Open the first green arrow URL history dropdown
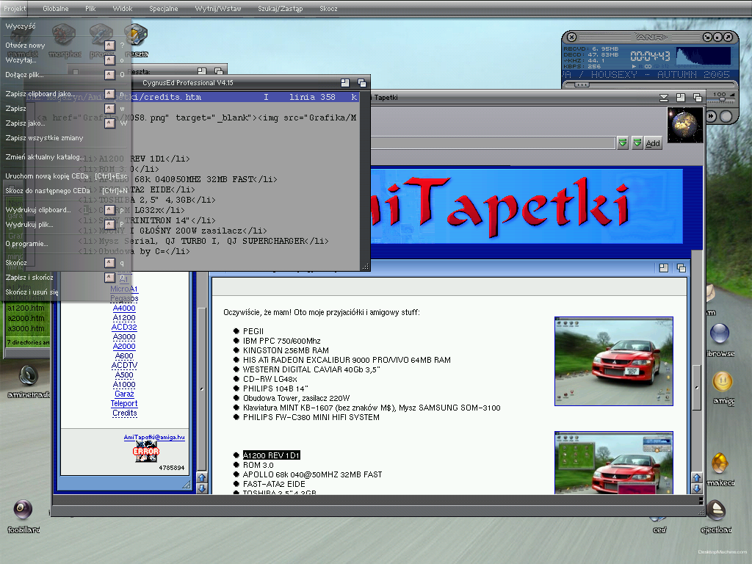 tap(623, 143)
